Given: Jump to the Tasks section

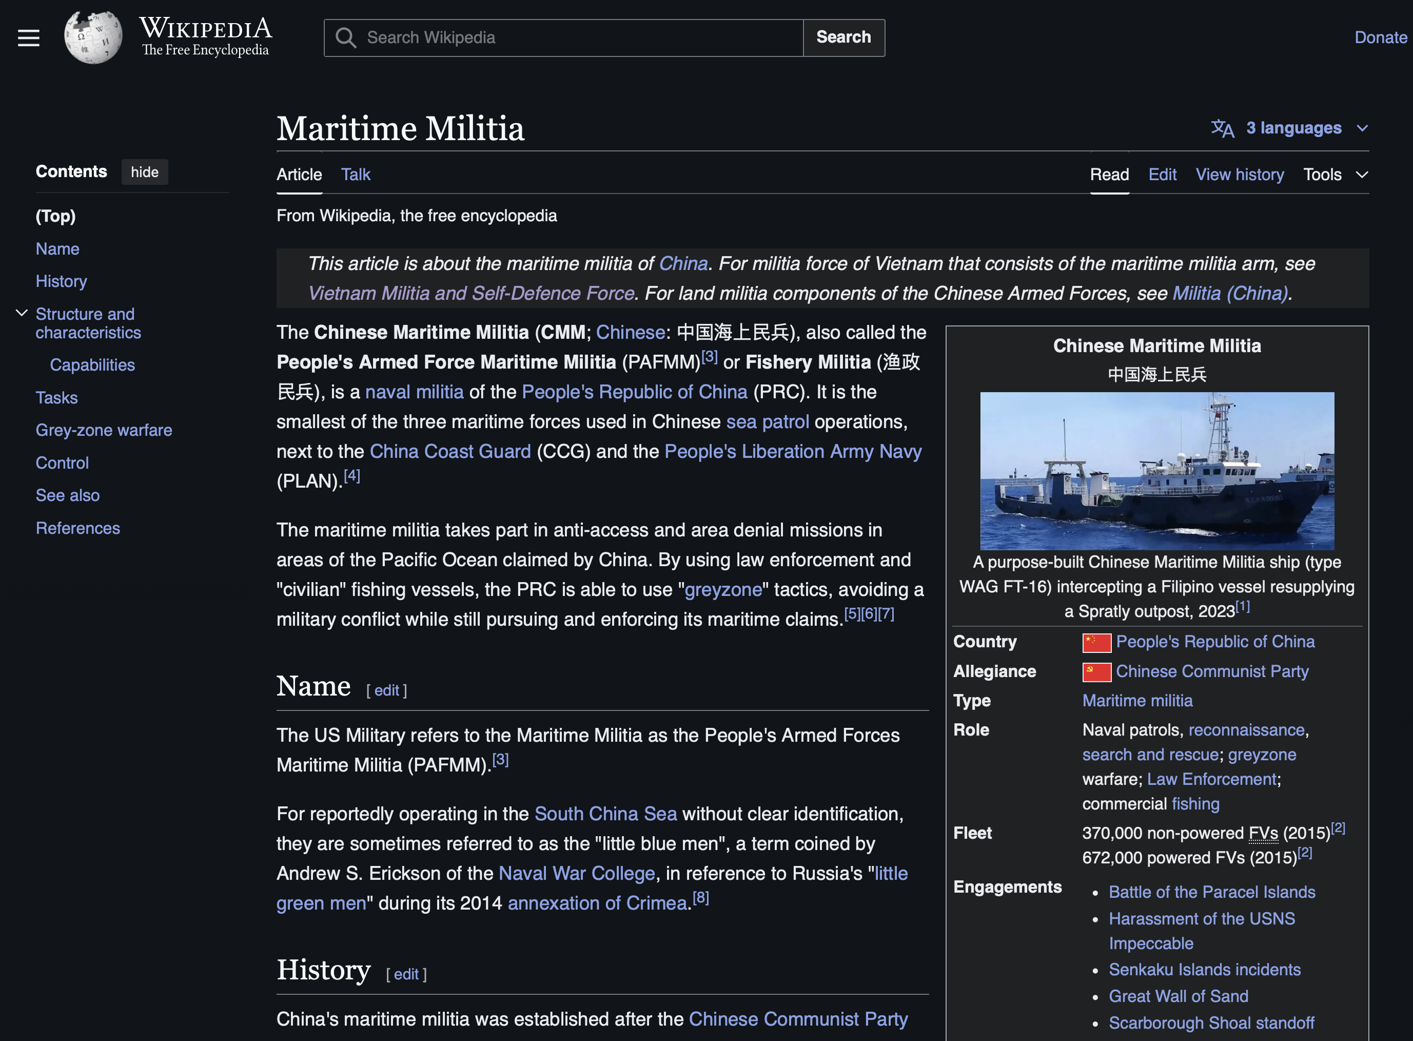Looking at the screenshot, I should pyautogui.click(x=56, y=398).
